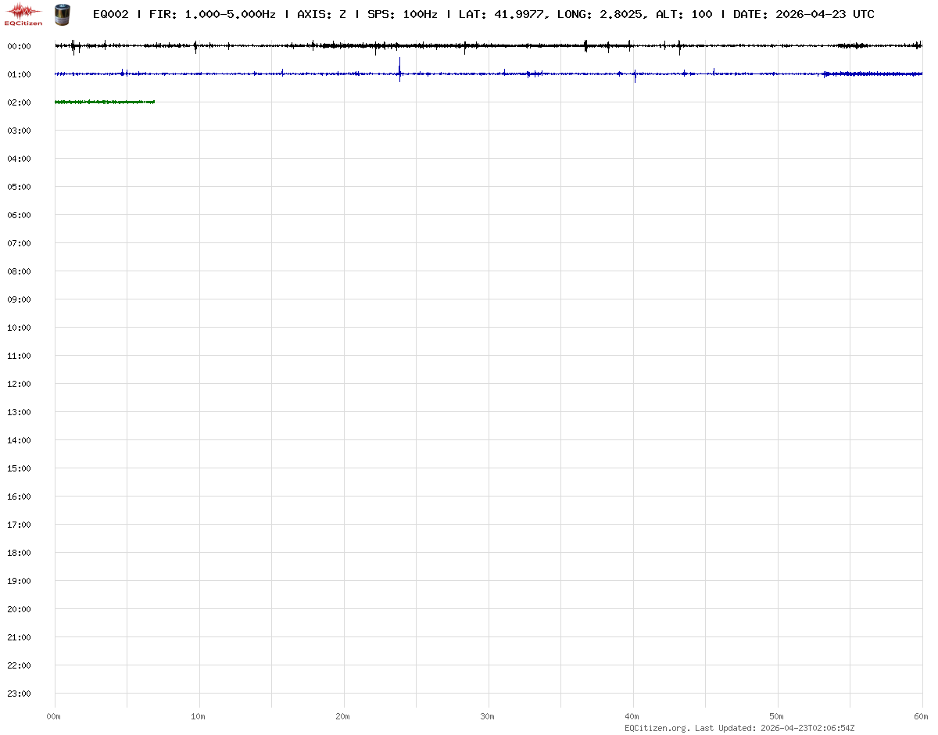This screenshot has width=938, height=735.
Task: Click the 30m label on the minute axis
Action: 488,716
